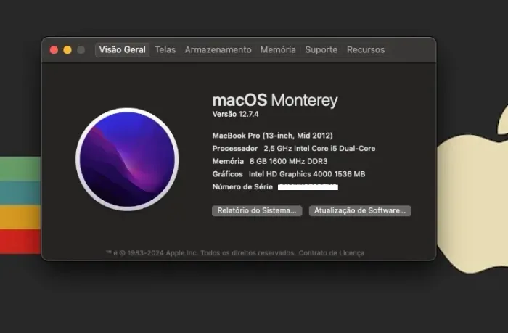Click the Processador label
The width and height of the screenshot is (508, 333).
click(235, 148)
